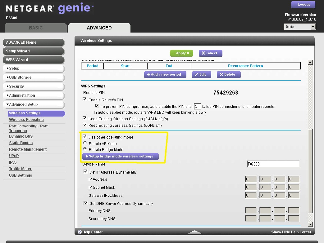Switch to the BASIC tab
Screen dimensions: 324x243
36,28
